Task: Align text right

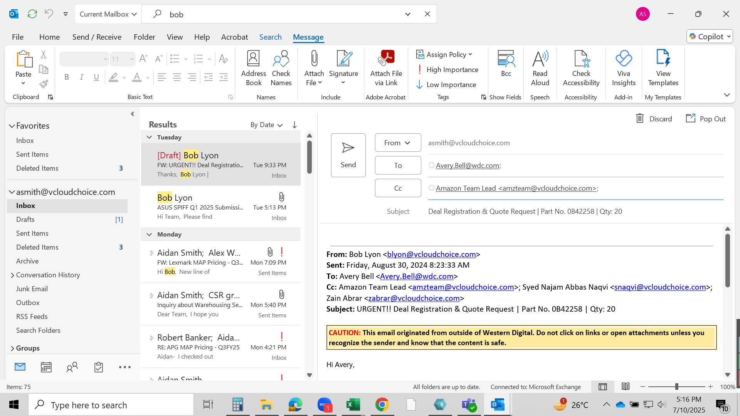Action: point(192,77)
